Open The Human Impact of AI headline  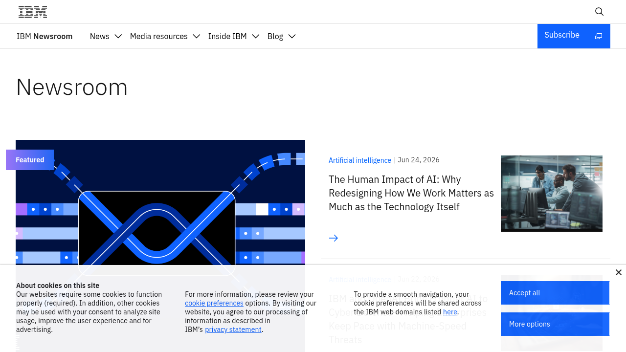[x=411, y=193]
